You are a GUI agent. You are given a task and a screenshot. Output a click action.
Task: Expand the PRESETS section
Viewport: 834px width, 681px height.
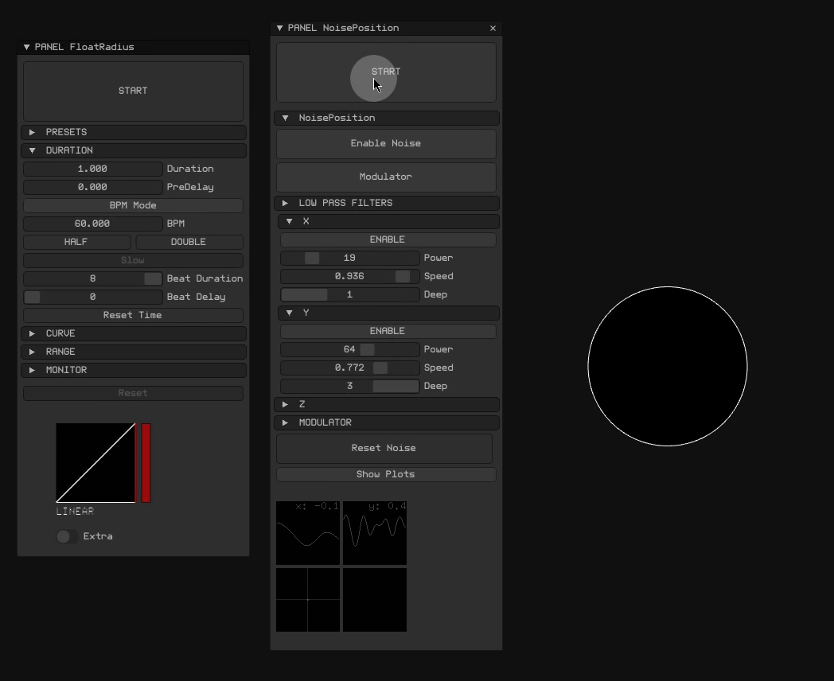pyautogui.click(x=134, y=132)
